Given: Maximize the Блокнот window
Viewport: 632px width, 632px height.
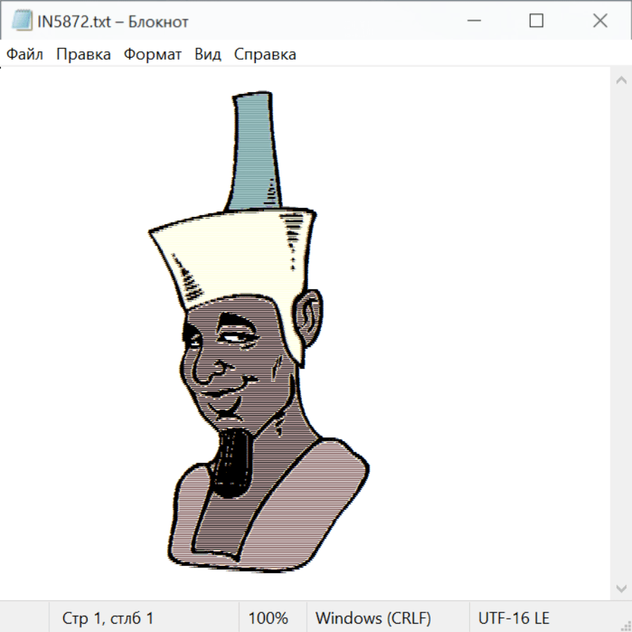Looking at the screenshot, I should click(536, 21).
